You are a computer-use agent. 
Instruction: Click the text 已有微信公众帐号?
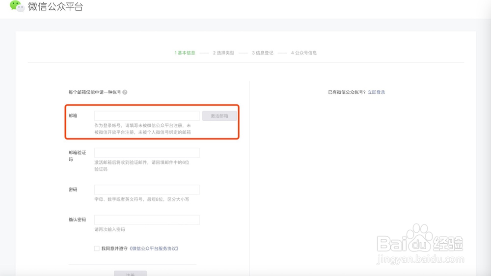(347, 92)
